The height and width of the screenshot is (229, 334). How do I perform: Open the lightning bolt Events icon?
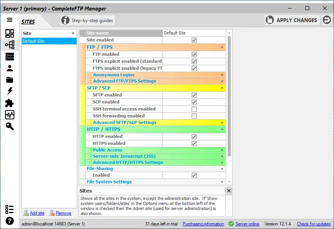click(x=10, y=91)
